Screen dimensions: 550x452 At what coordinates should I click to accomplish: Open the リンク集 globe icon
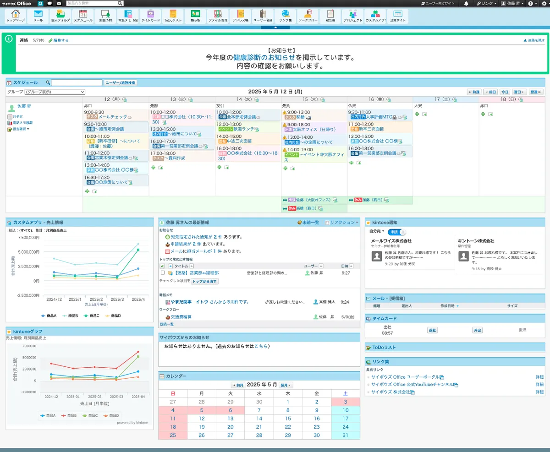(x=285, y=16)
